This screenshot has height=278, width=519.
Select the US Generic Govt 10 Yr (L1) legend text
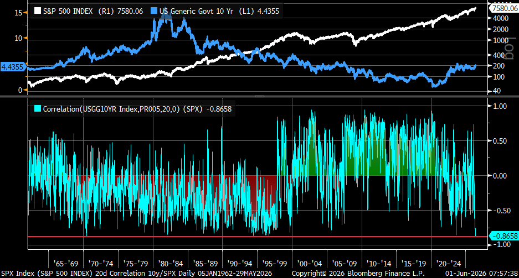(x=219, y=11)
